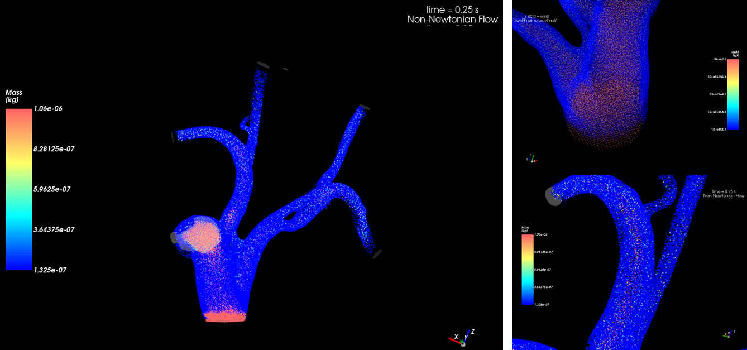Click the 'time = 0.25 s' annotation in the bottom-right view

[724, 191]
